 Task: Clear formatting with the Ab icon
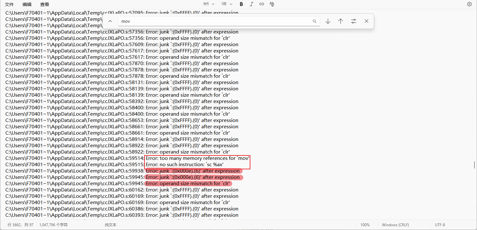272,4
